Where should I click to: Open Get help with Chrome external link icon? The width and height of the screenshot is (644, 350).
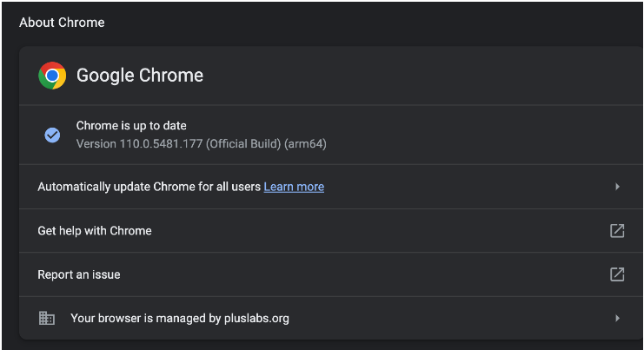pos(616,231)
